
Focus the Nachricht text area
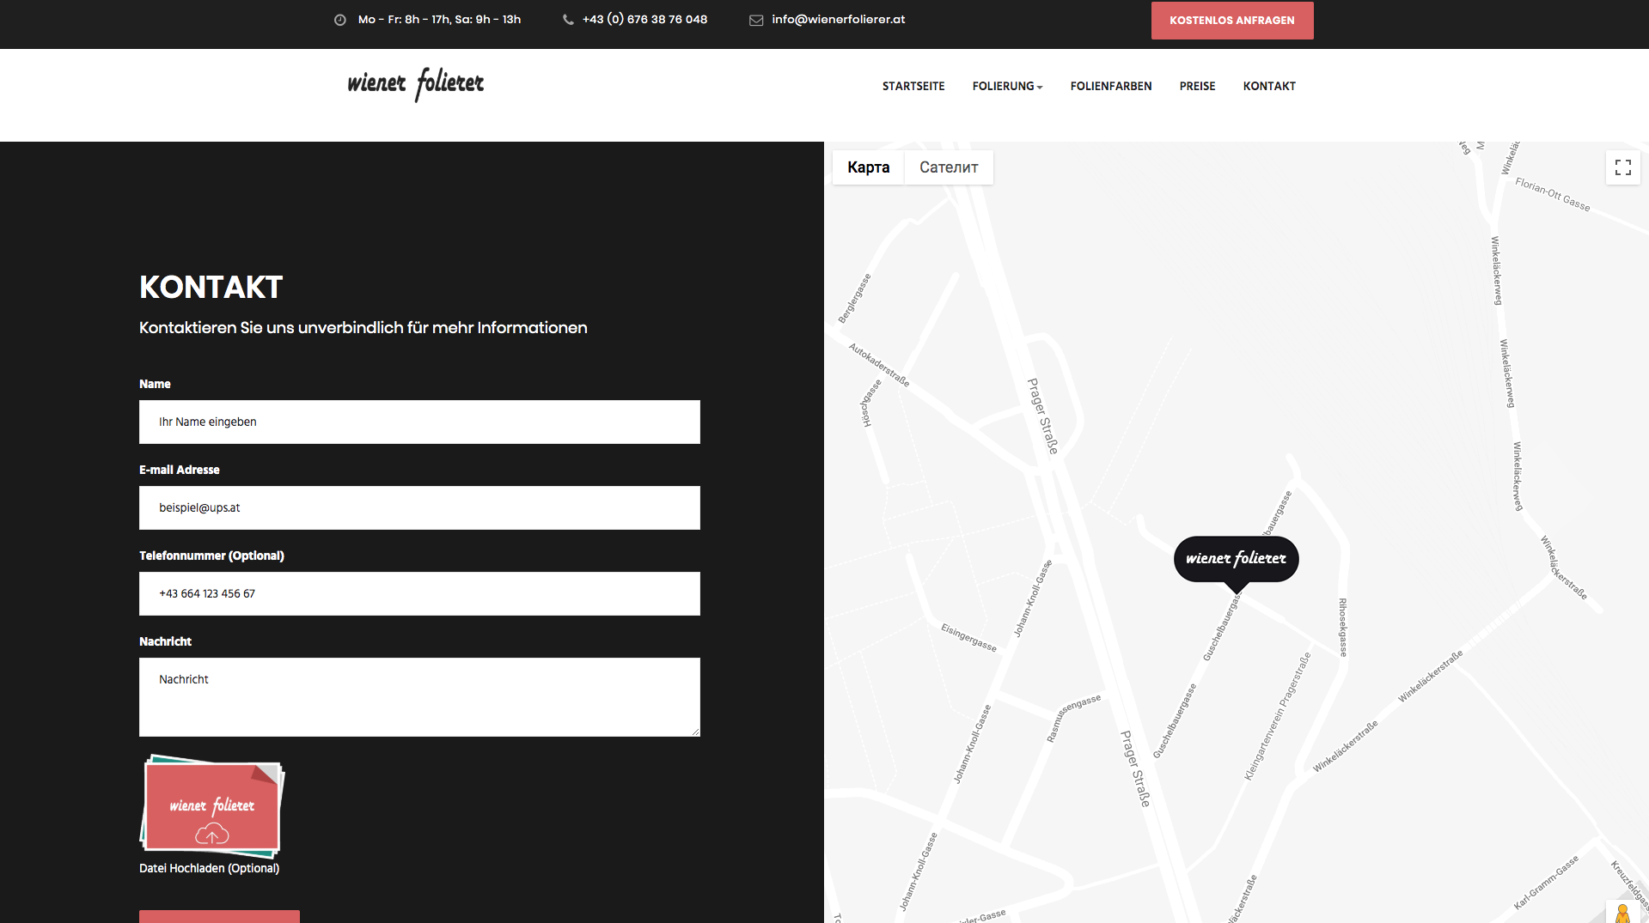[419, 697]
